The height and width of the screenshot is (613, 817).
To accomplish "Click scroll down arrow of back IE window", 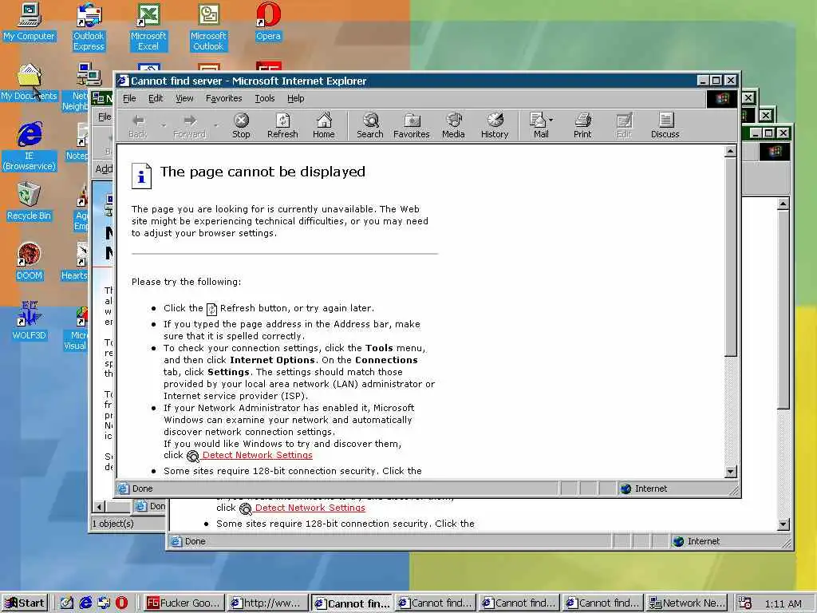I will 783,524.
